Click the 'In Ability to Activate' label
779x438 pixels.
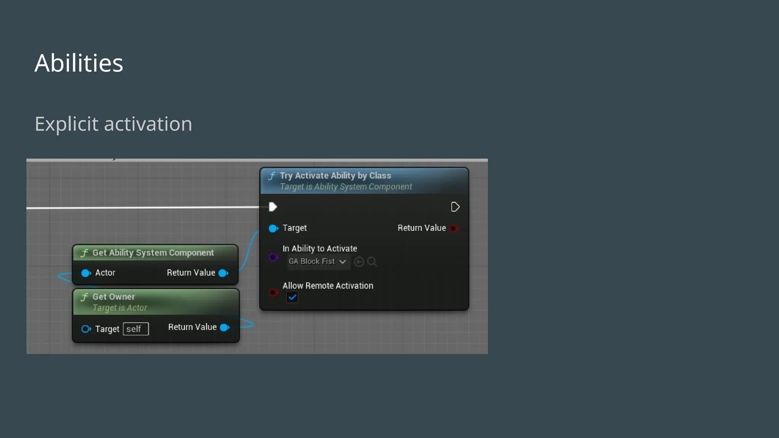point(320,249)
